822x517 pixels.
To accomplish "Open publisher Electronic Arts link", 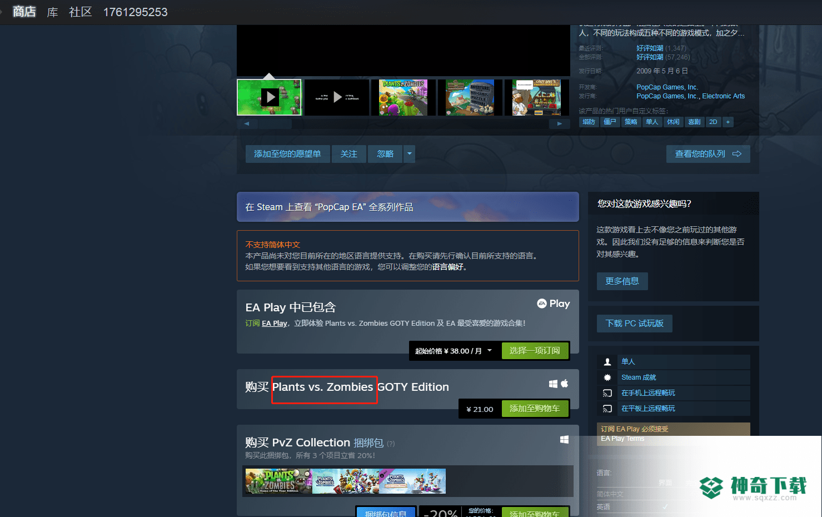I will [x=724, y=96].
